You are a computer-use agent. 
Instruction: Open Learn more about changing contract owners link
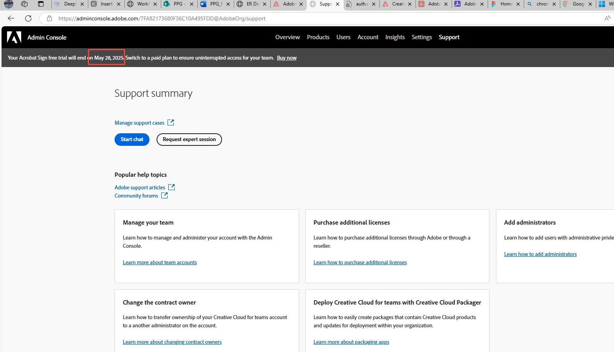click(172, 342)
